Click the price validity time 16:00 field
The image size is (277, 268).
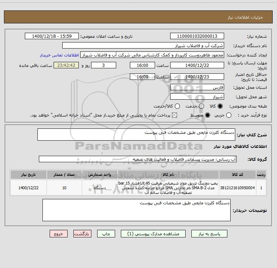142,77
